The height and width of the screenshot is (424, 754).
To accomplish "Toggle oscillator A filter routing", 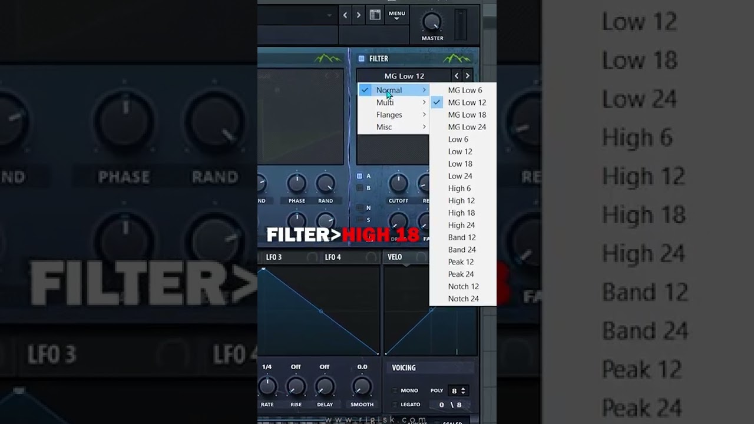I will (x=360, y=176).
